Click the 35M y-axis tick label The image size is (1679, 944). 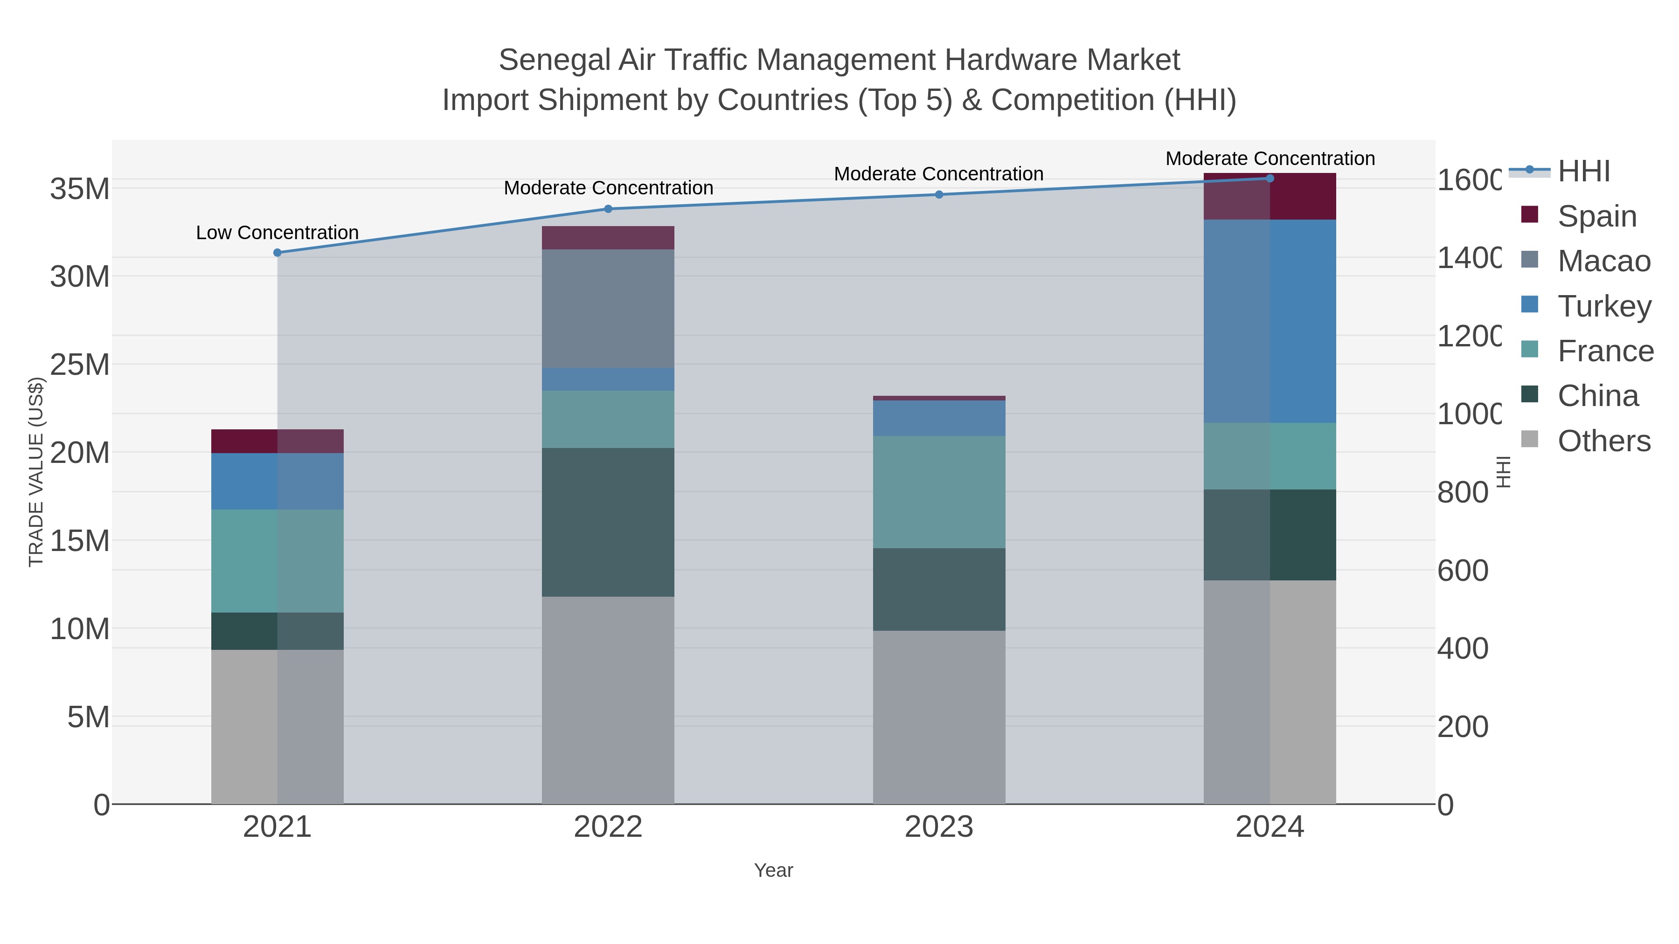[x=79, y=189]
